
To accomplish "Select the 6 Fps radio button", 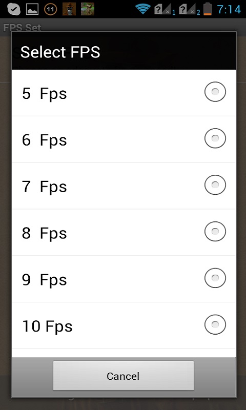I will pyautogui.click(x=215, y=138).
